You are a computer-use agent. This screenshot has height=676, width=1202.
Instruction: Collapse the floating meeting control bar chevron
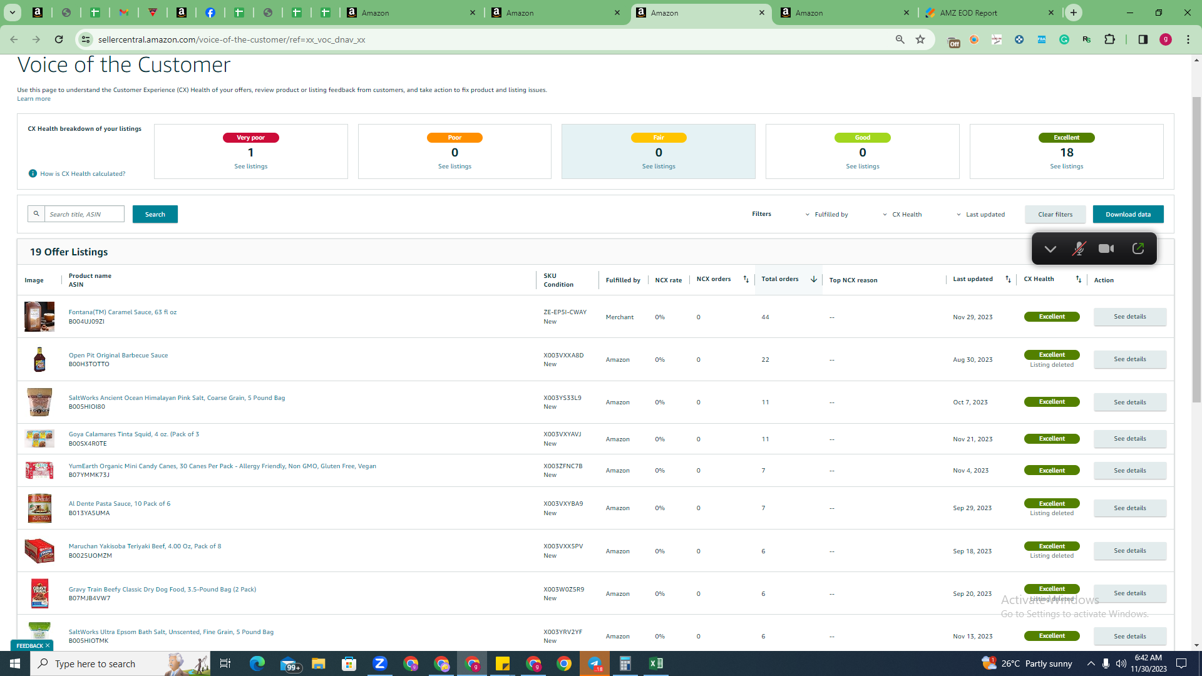coord(1050,248)
